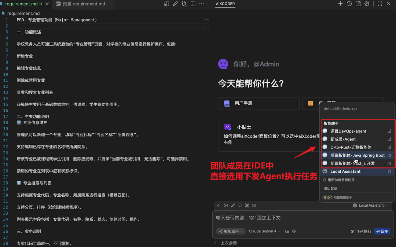Click the image attachment icon in chat input

tap(287, 231)
